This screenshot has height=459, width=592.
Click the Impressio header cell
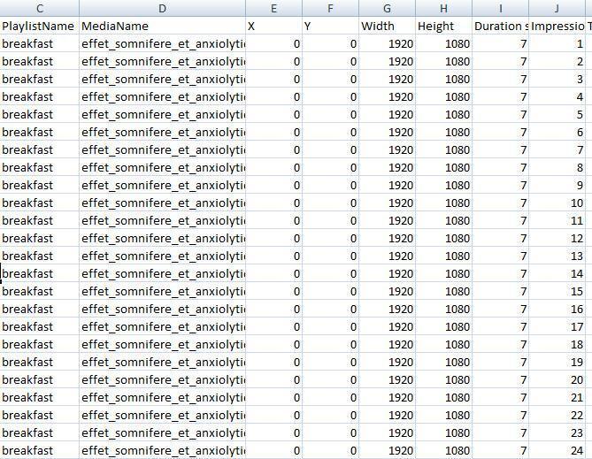557,26
